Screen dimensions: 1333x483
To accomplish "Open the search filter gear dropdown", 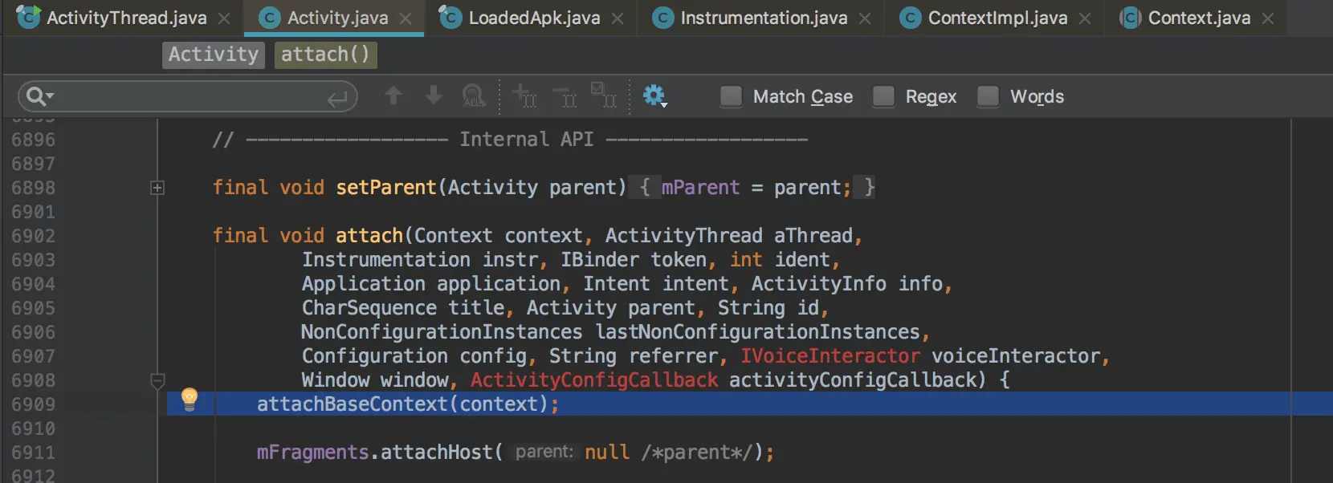I will pyautogui.click(x=655, y=96).
